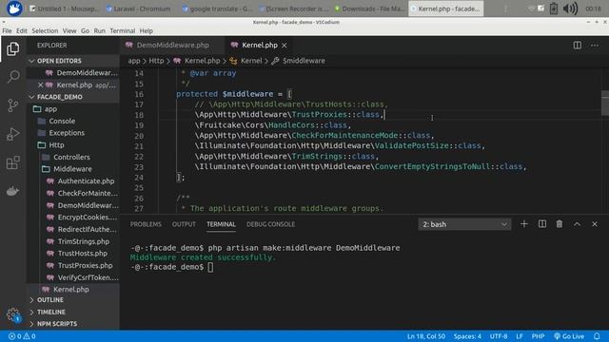The image size is (609, 342).
Task: Expand the TIMELINE section
Action: point(73,312)
